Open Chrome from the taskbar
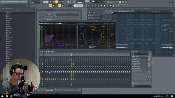Viewport: 175px width, 98px height. pos(11,96)
